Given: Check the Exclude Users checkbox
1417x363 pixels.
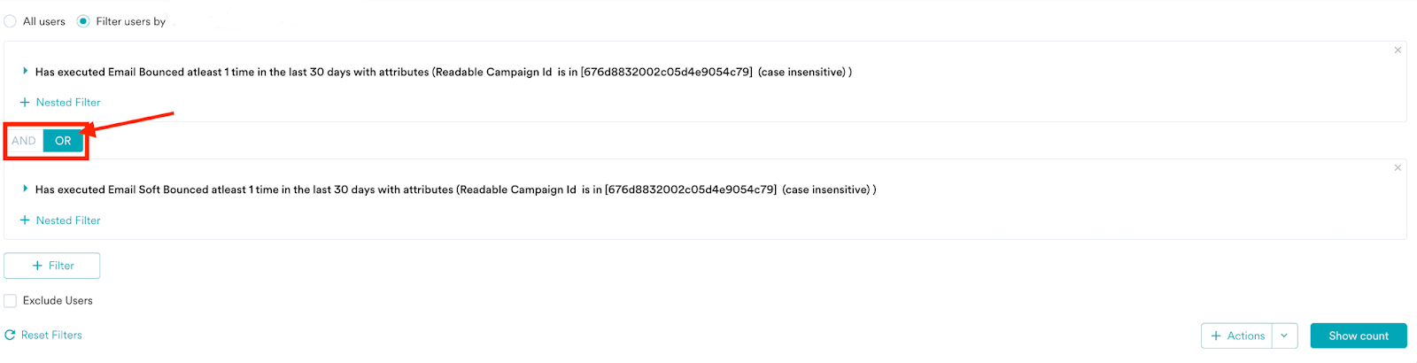Looking at the screenshot, I should 11,301.
